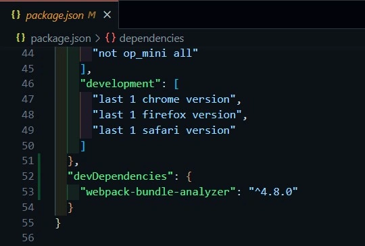This screenshot has width=365, height=246.
Task: Click the "last 1 firefox version" string
Action: 167,115
